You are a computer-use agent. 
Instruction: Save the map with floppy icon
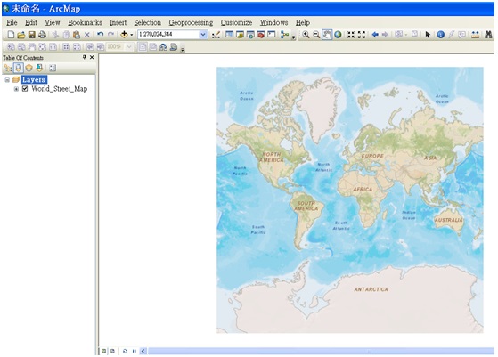pos(31,35)
